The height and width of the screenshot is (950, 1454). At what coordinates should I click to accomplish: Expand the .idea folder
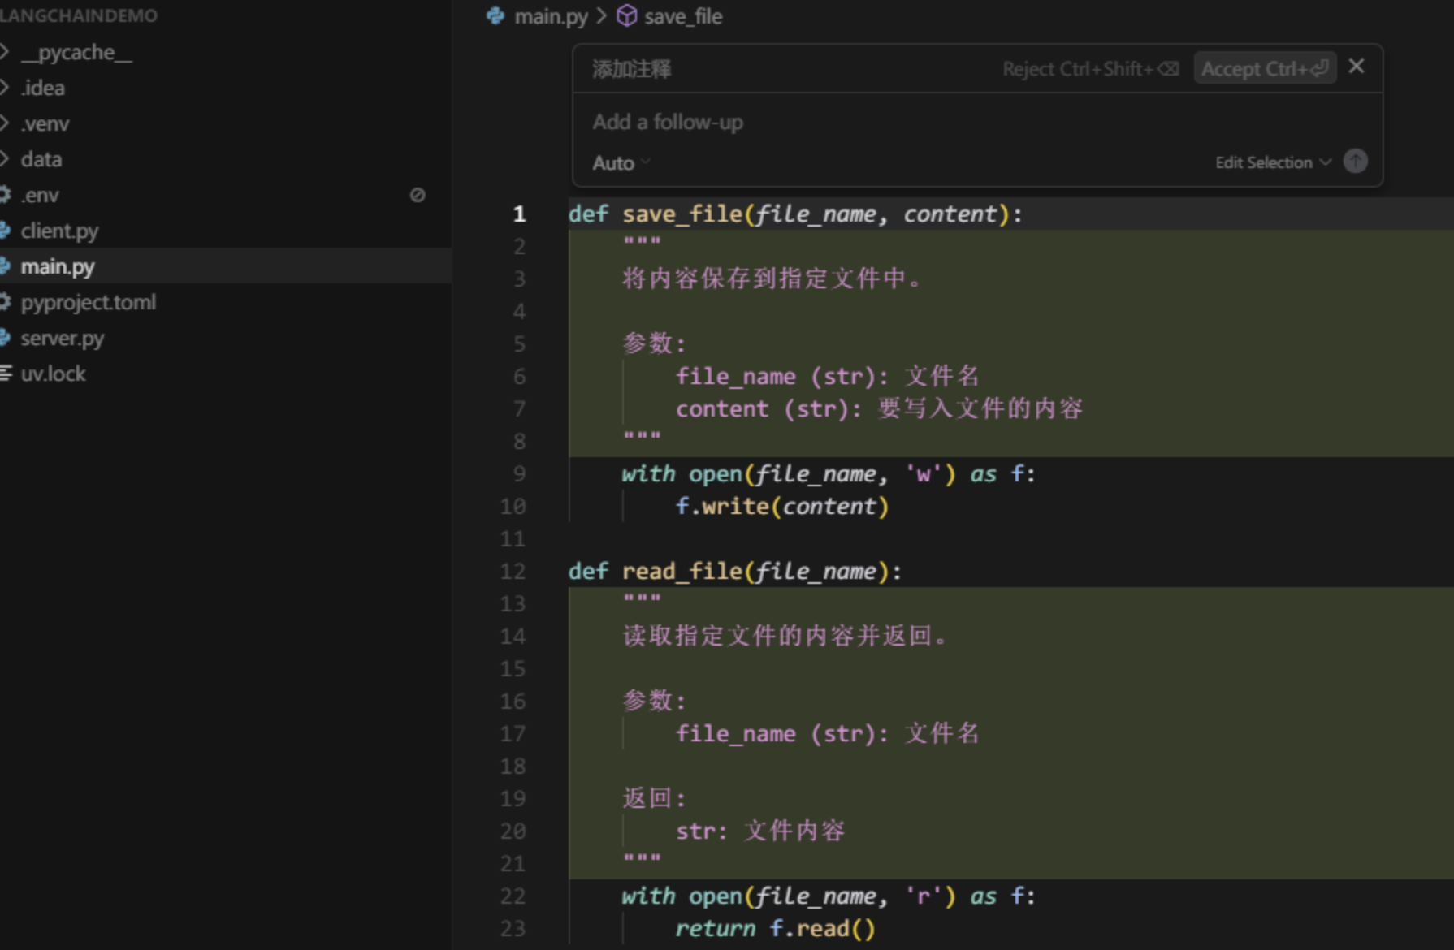pyautogui.click(x=42, y=89)
